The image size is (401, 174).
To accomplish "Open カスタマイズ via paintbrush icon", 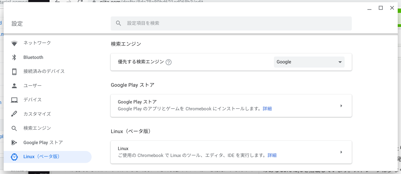I will (14, 114).
